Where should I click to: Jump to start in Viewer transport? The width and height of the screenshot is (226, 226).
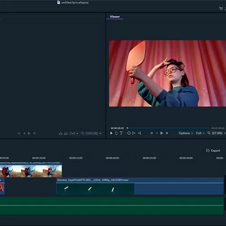click(152, 133)
